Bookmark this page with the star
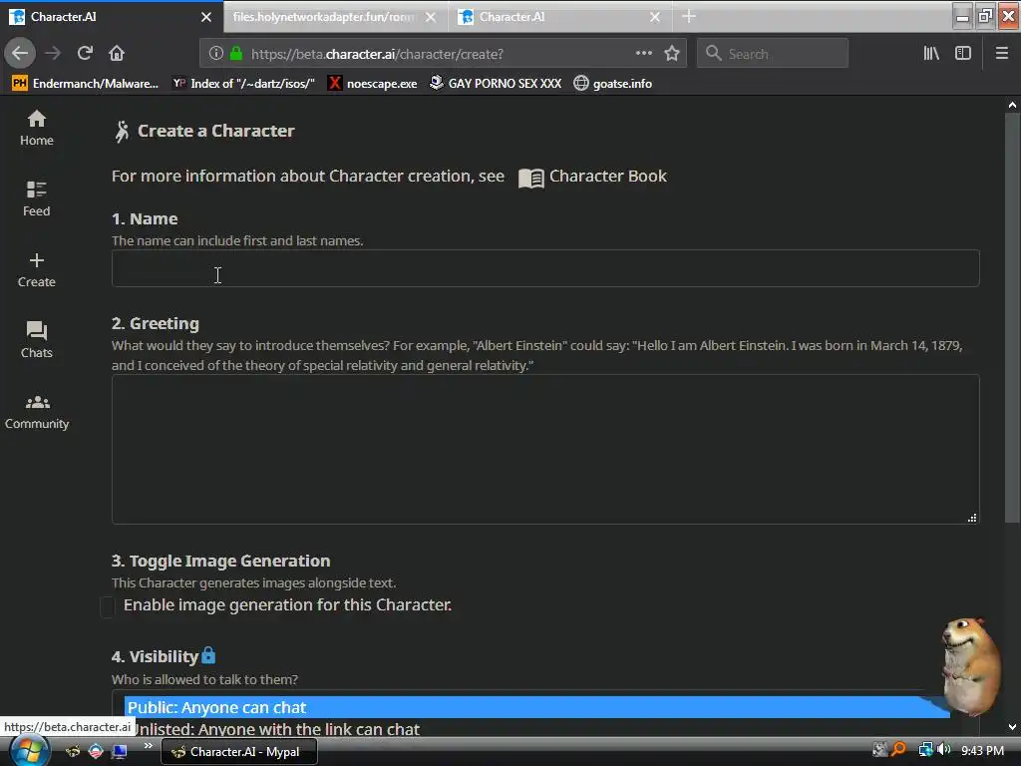This screenshot has width=1021, height=766. (x=672, y=54)
